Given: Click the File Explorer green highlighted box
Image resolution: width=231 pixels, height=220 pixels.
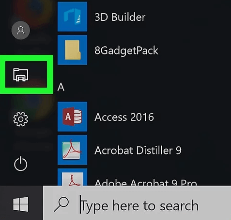Looking at the screenshot, I should pyautogui.click(x=26, y=74).
